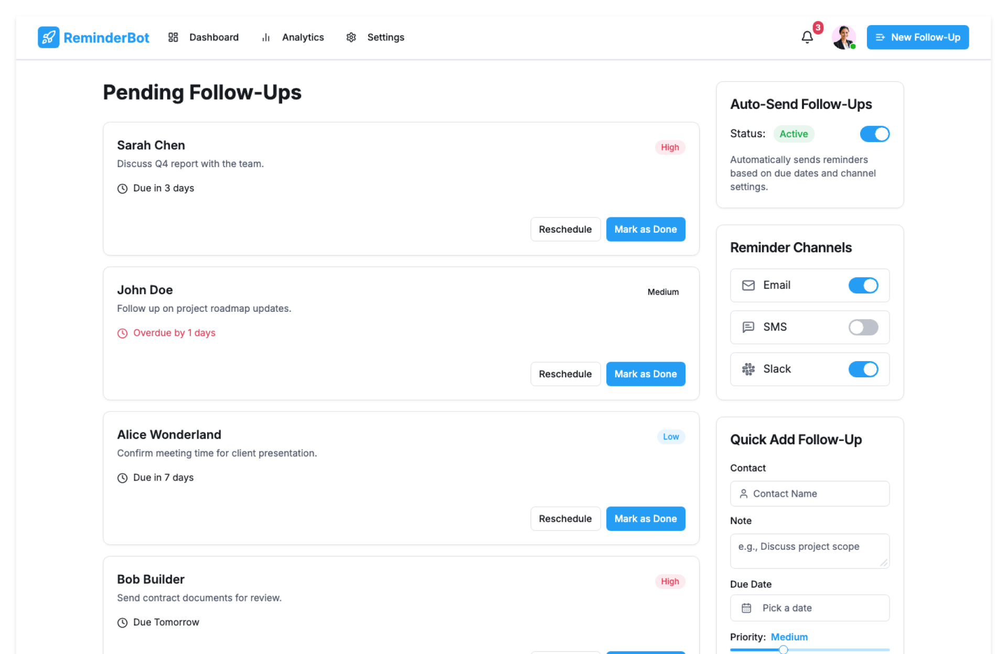Open the Pick a date picker
This screenshot has width=1007, height=654.
809,608
